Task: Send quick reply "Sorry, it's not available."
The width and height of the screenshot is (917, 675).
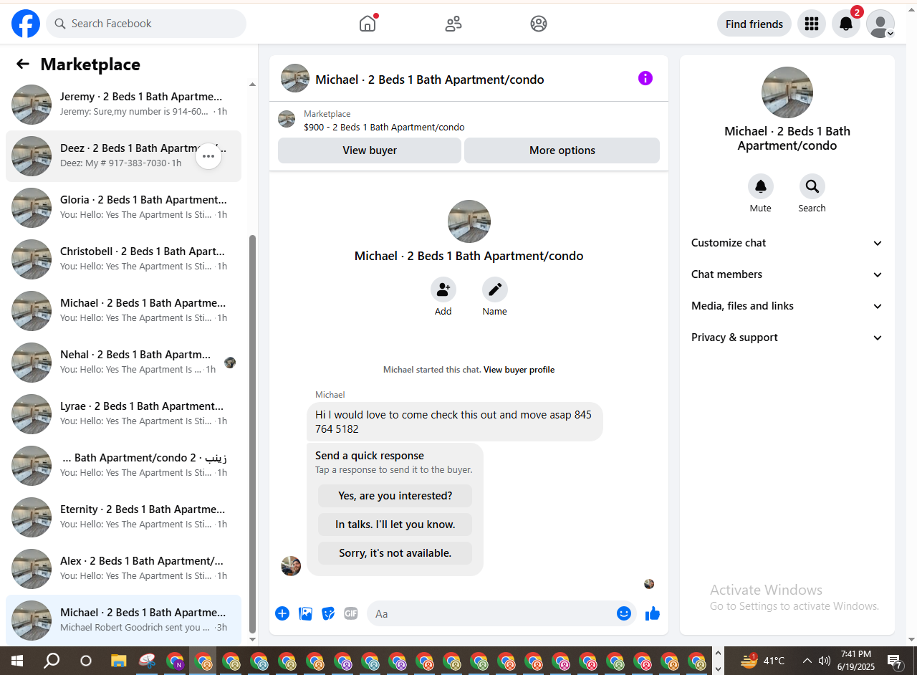Action: coord(395,553)
